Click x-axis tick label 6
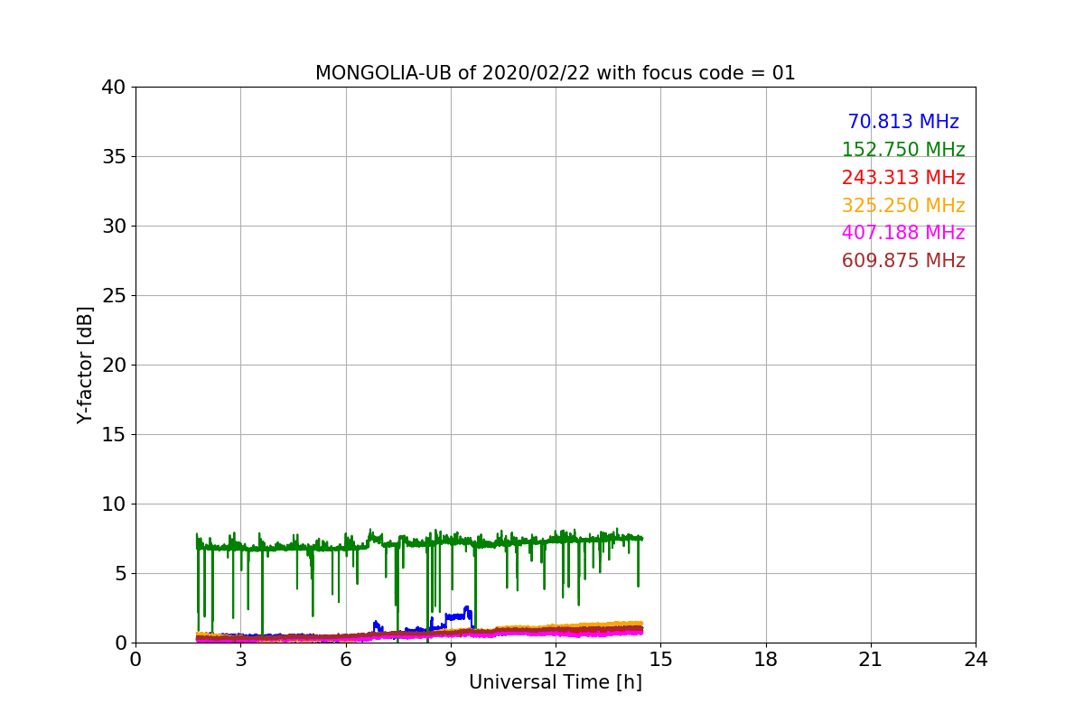 tap(346, 660)
